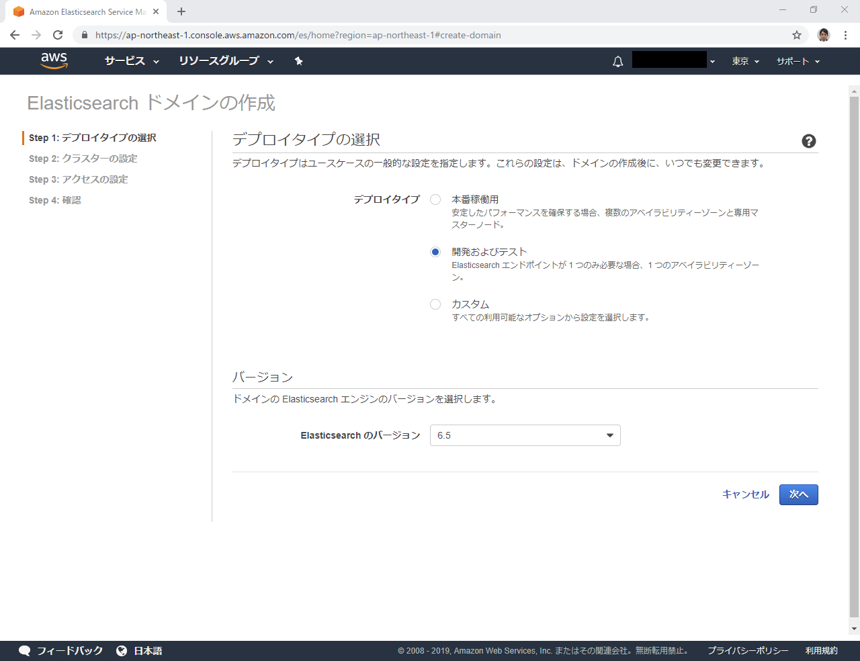The height and width of the screenshot is (661, 860).
Task: Go to Step 2: クラスターの設定
Action: (x=83, y=159)
